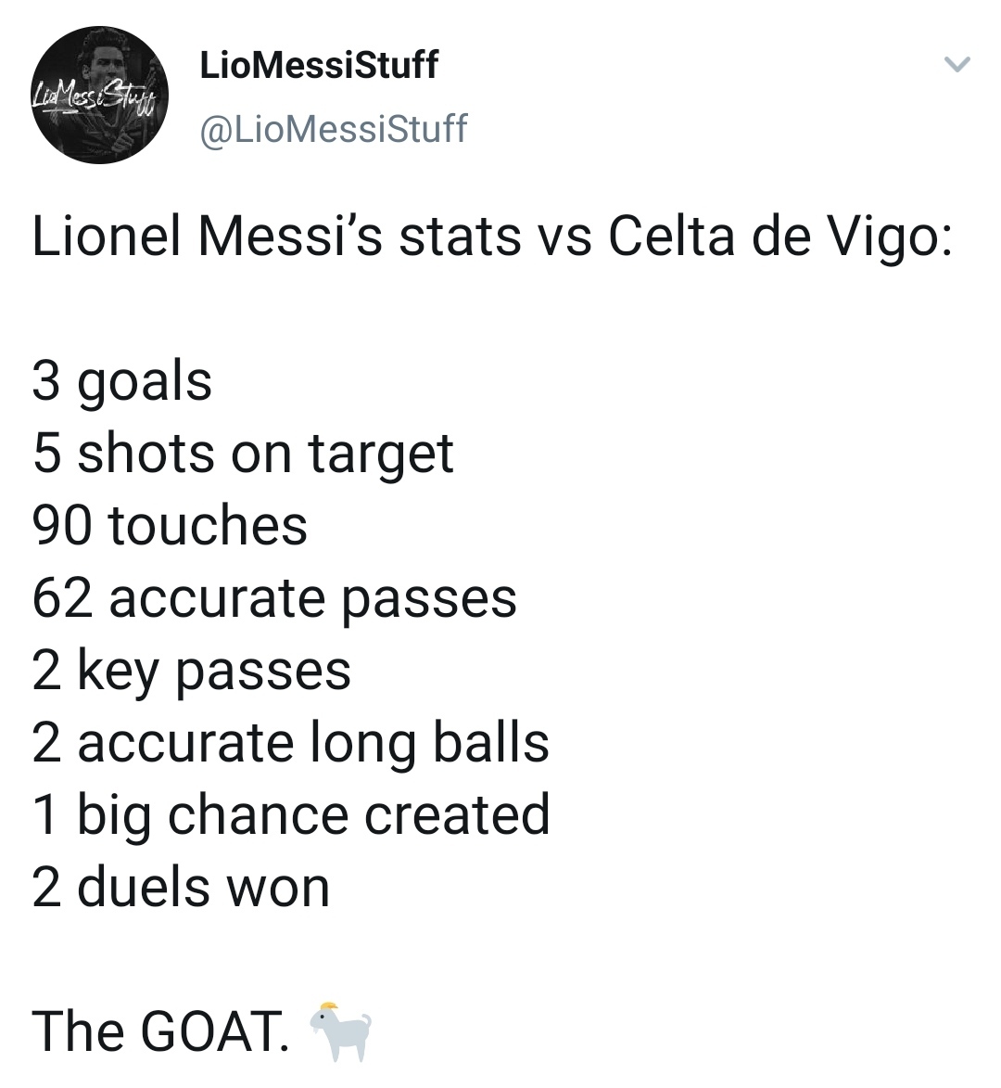
Task: Click the words "Lionel Messi's" in the tweet
Action: [207, 237]
